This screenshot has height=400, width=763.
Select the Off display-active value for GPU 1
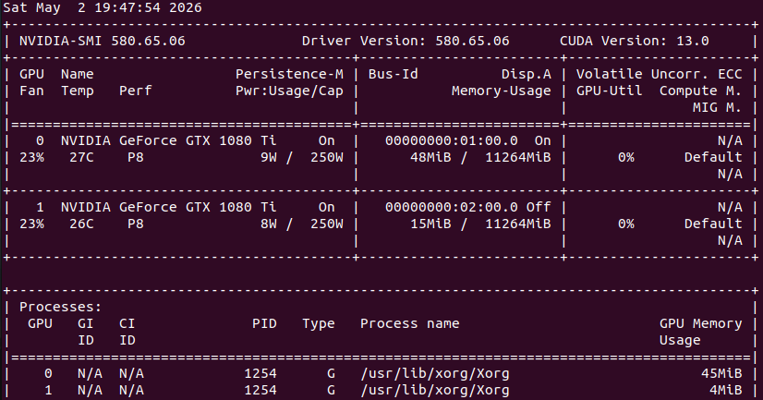point(539,207)
